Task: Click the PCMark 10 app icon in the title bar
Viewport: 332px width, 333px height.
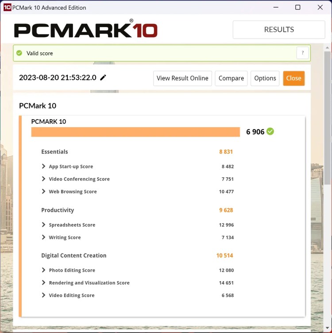Action: [x=7, y=8]
